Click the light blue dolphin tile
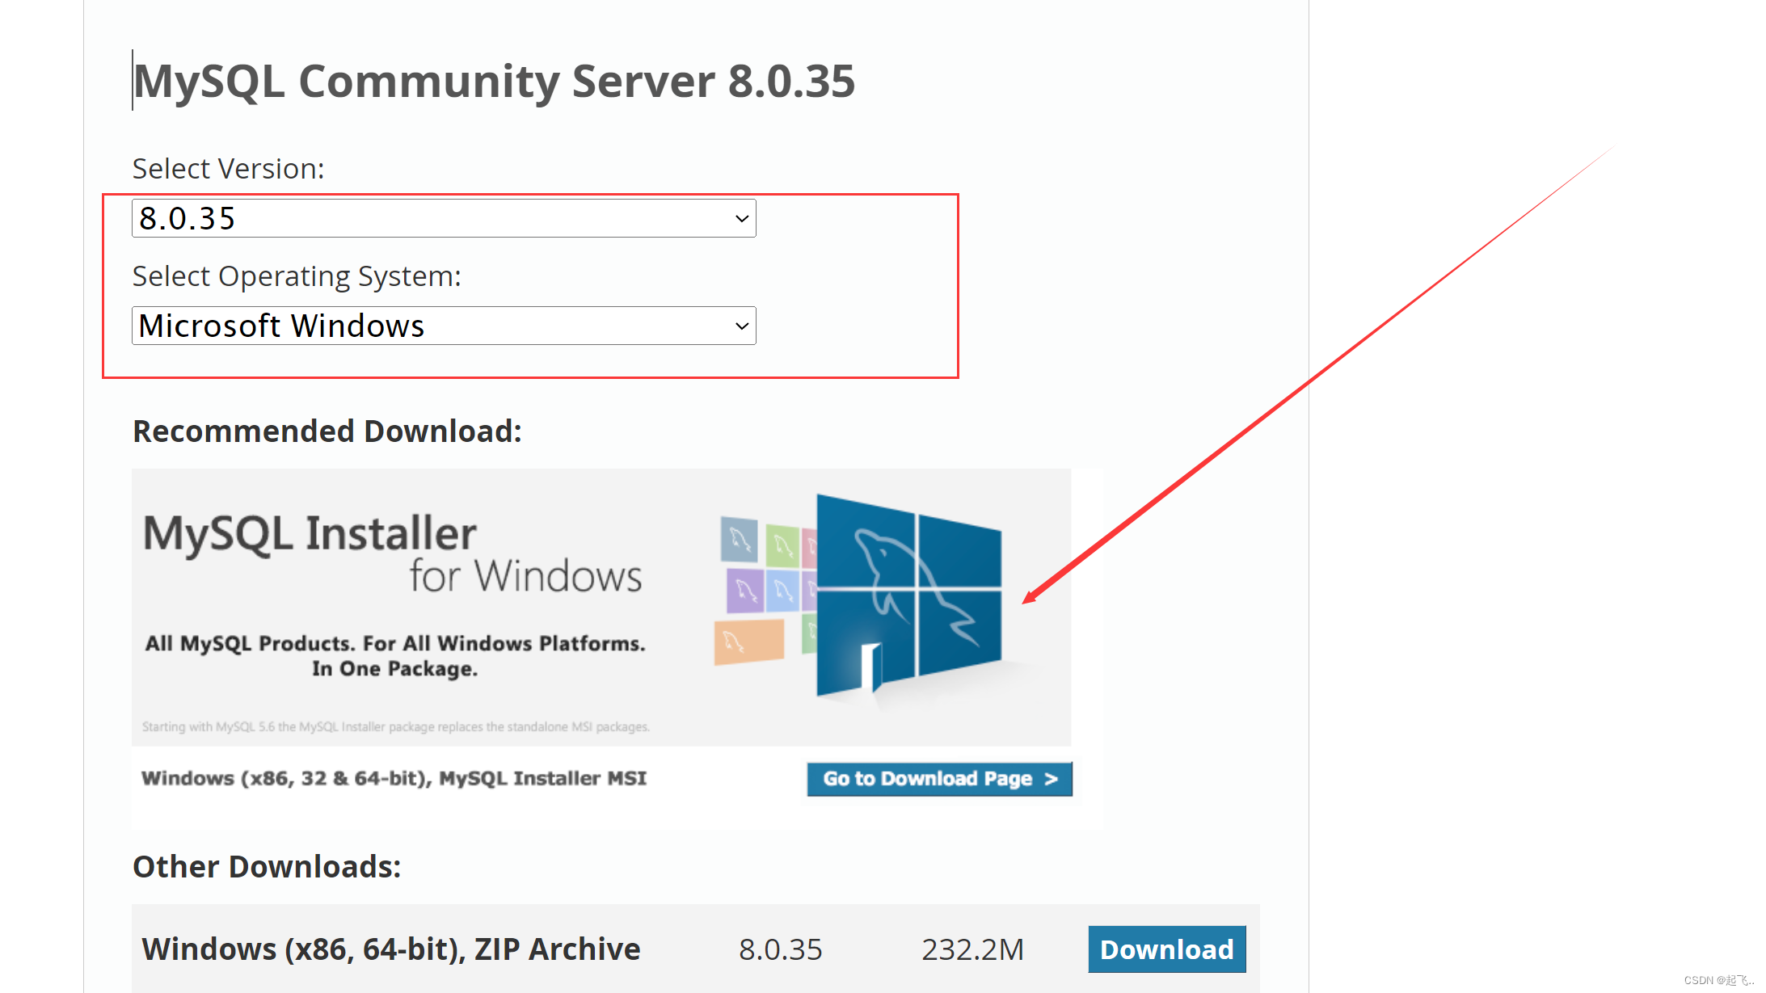 click(782, 591)
